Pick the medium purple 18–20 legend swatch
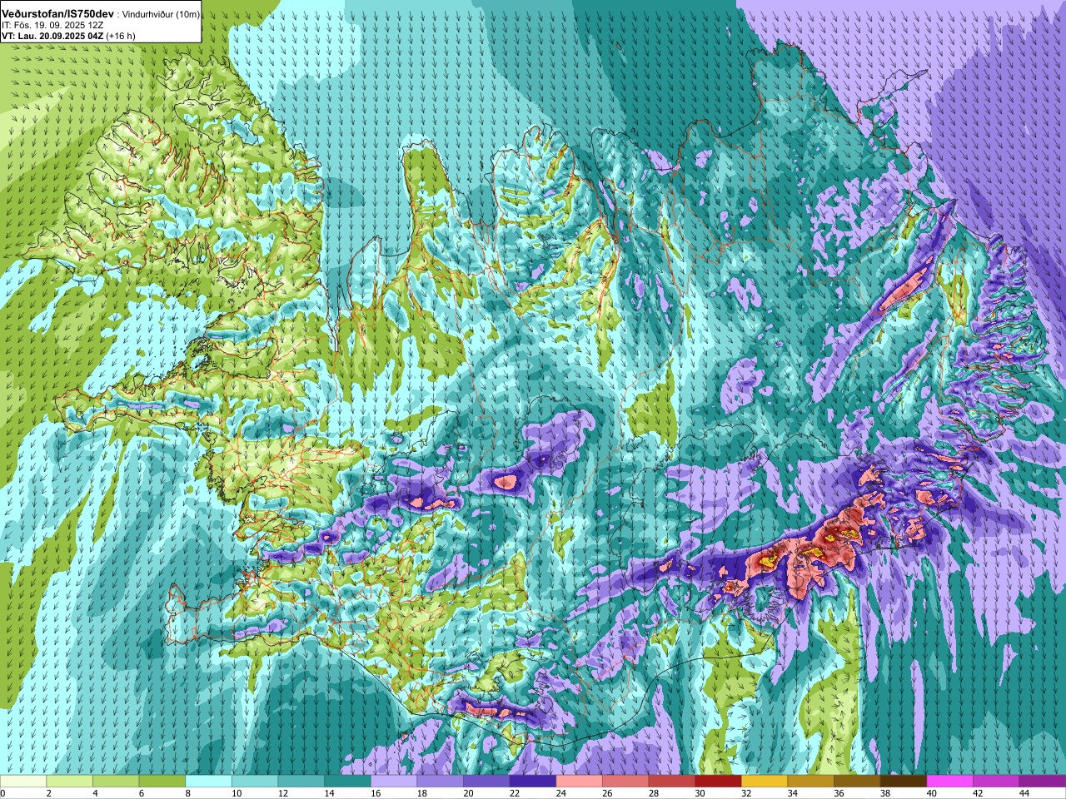Image resolution: width=1066 pixels, height=799 pixels. tap(440, 782)
